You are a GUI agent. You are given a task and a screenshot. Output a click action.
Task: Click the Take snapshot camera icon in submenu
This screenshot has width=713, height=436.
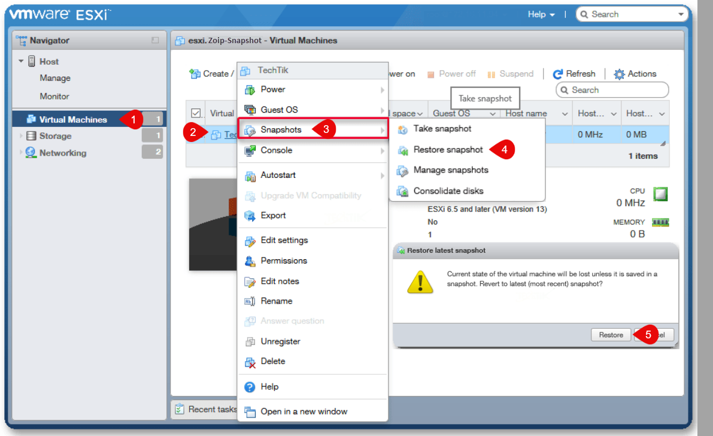tap(402, 129)
